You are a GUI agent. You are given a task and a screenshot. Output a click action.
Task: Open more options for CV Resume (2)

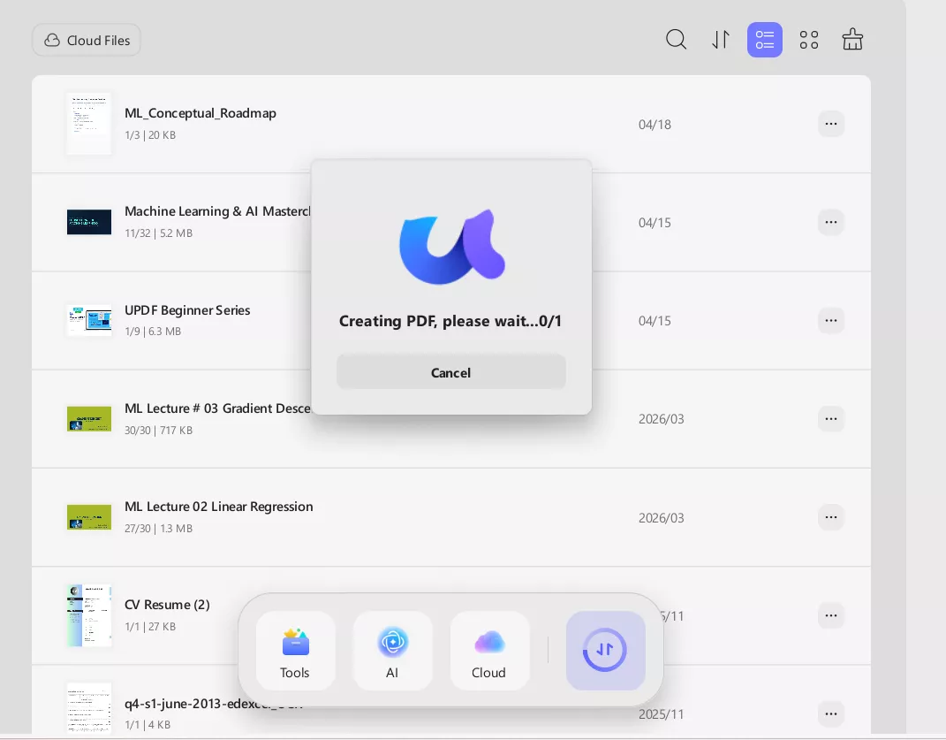tap(831, 615)
